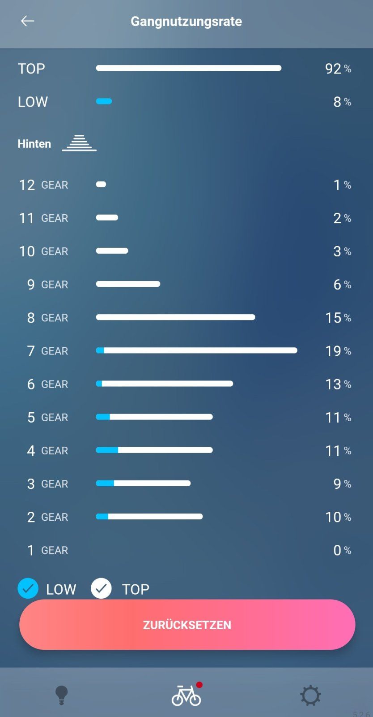Select the usage bar for gear 7

coord(197,350)
